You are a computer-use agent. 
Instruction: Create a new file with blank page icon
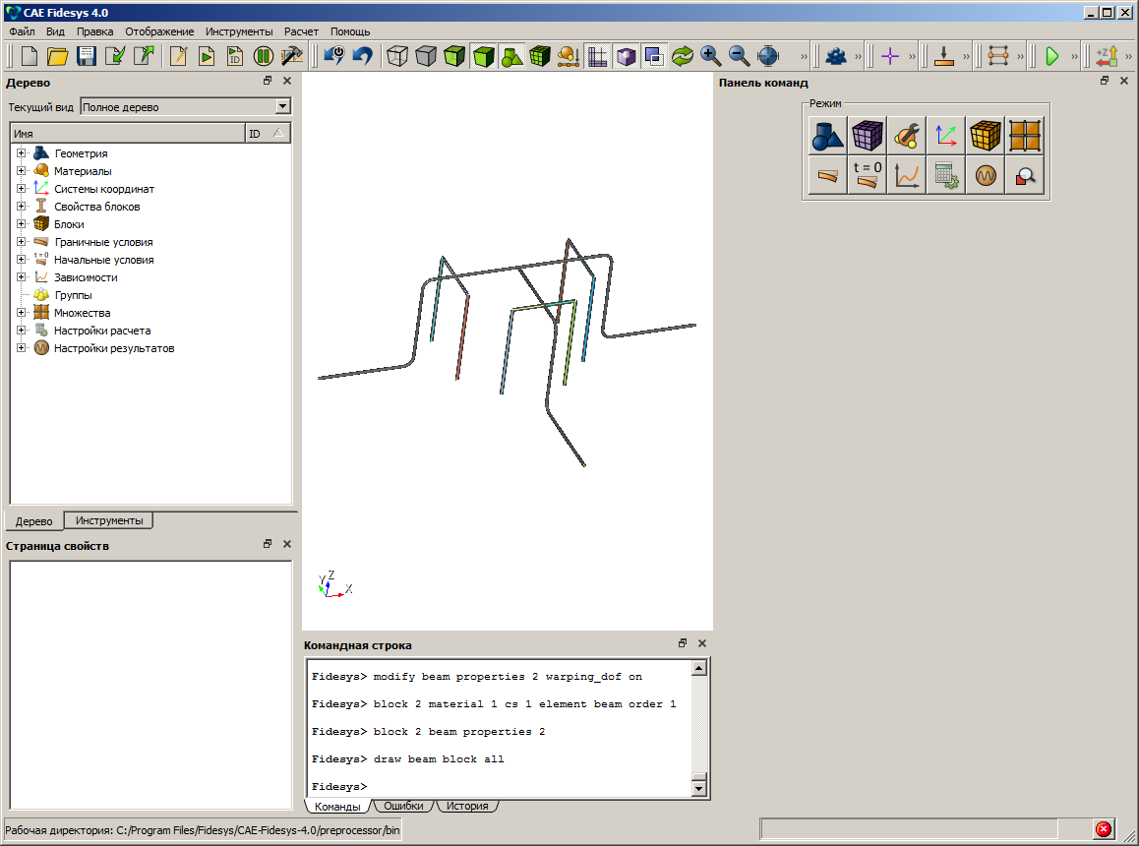coord(30,56)
